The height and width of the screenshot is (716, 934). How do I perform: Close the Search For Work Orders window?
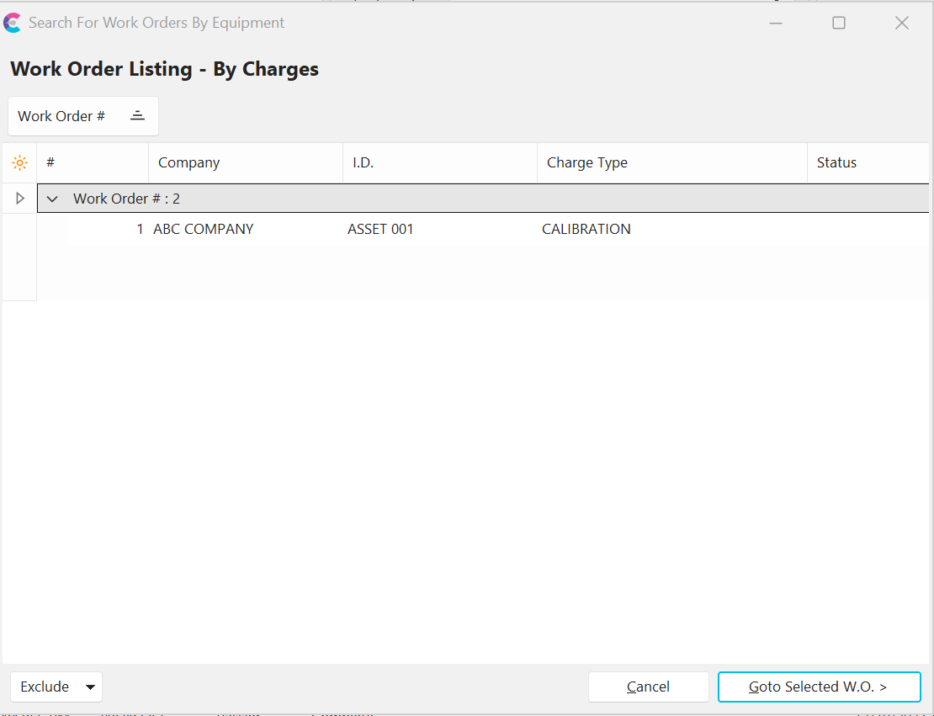pos(901,23)
